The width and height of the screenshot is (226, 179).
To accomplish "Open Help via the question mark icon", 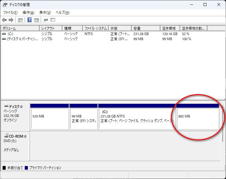I will tap(29, 20).
